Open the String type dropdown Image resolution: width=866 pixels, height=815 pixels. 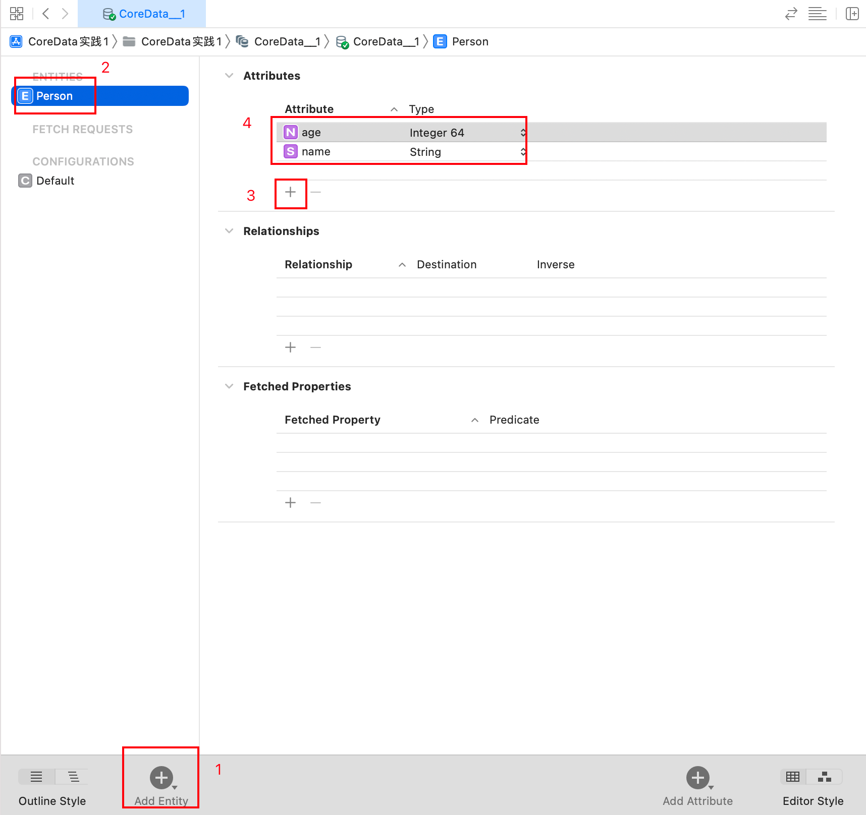(467, 152)
